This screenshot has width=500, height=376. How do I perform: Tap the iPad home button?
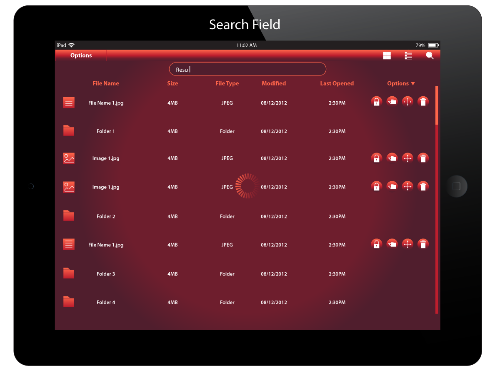(456, 186)
